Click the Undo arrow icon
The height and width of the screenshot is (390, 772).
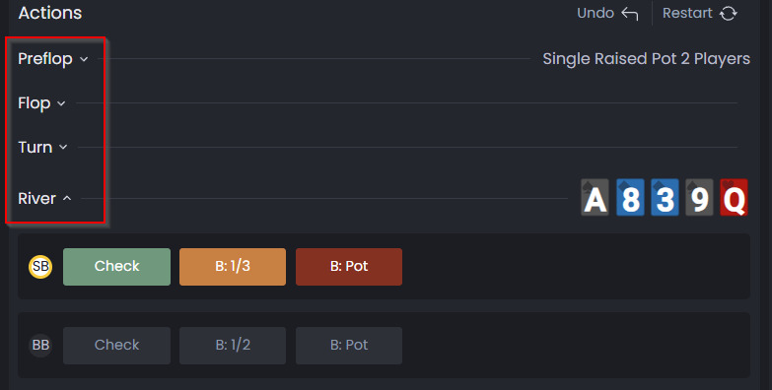[x=630, y=14]
